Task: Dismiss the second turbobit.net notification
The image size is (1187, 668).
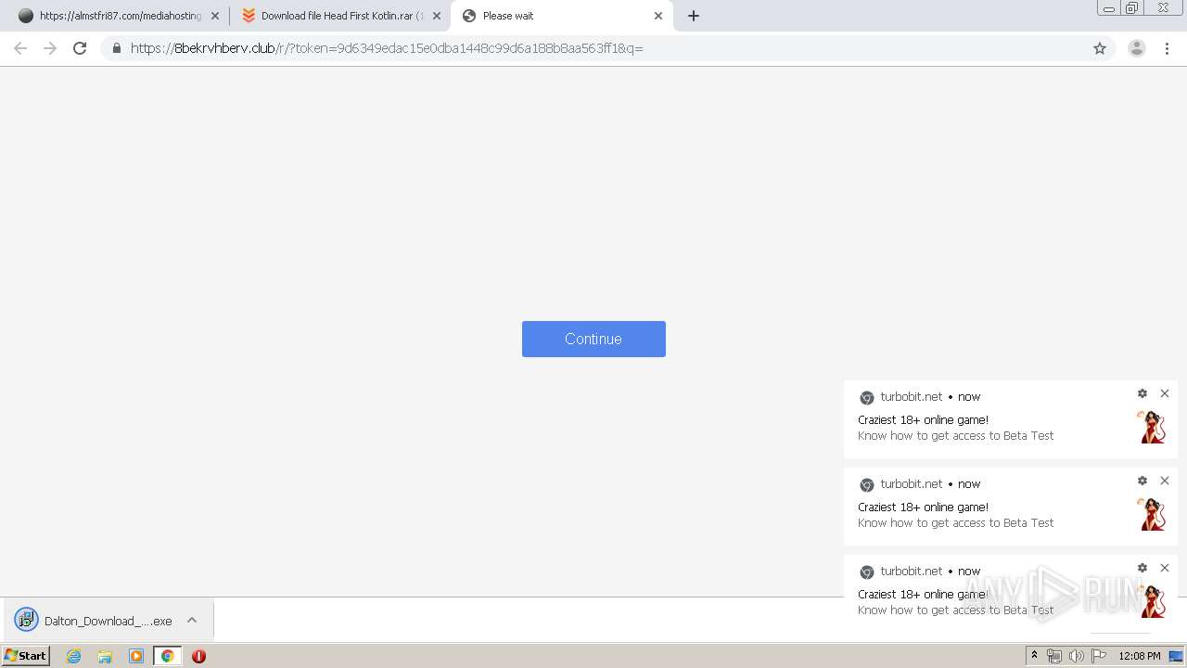Action: (1165, 481)
